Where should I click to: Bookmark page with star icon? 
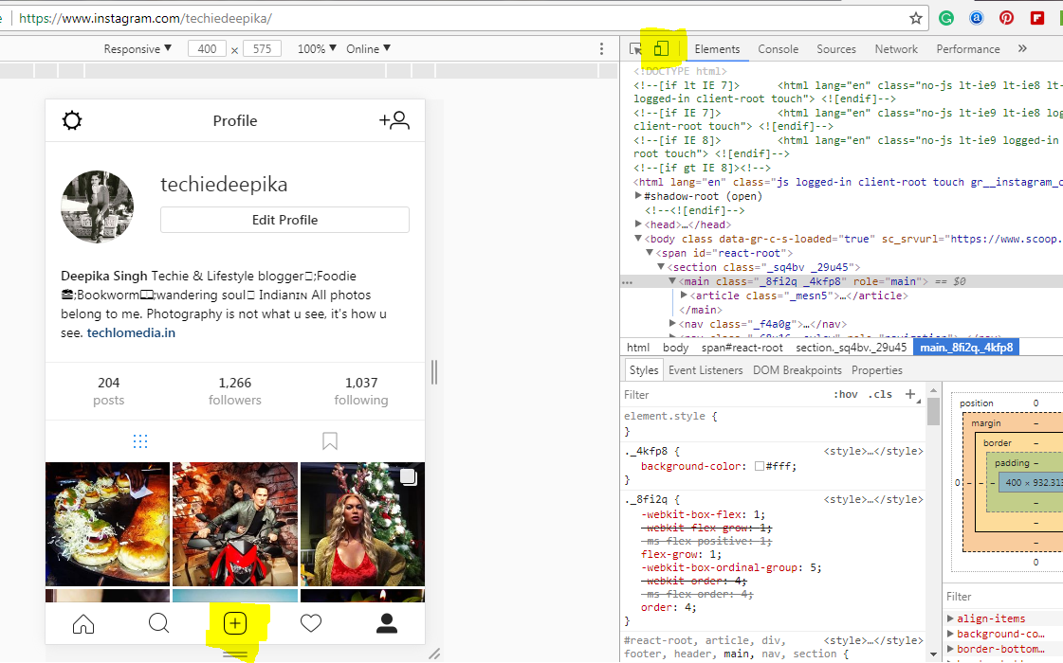[x=916, y=18]
